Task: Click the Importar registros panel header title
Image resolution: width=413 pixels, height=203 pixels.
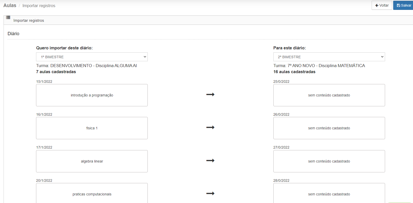Action: click(x=29, y=21)
